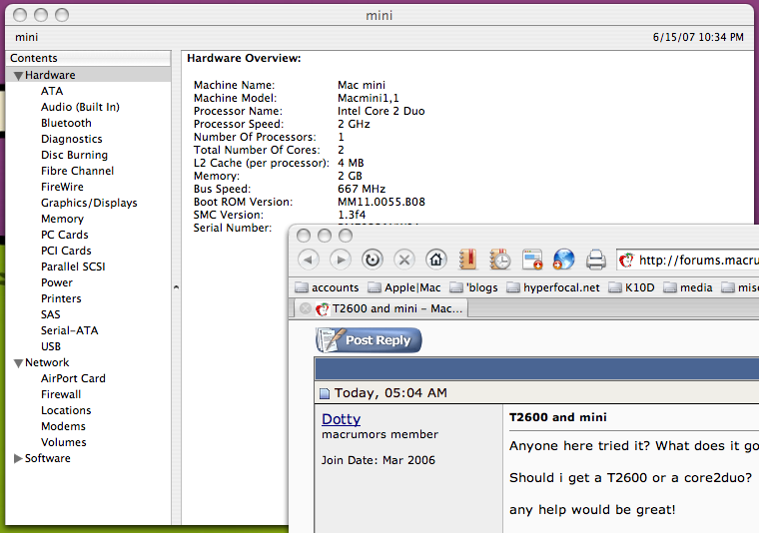Select Diagnostics in the sidebar

(x=72, y=139)
